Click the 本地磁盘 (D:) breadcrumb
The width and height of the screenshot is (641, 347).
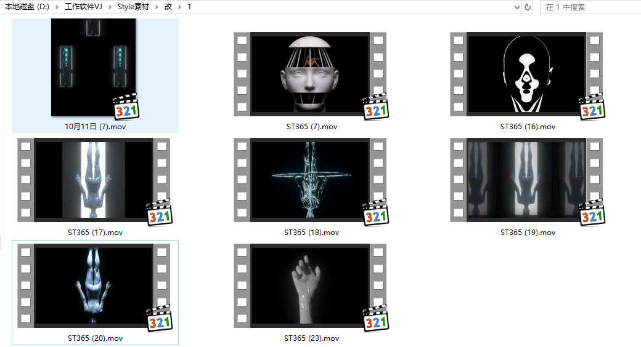click(x=27, y=7)
